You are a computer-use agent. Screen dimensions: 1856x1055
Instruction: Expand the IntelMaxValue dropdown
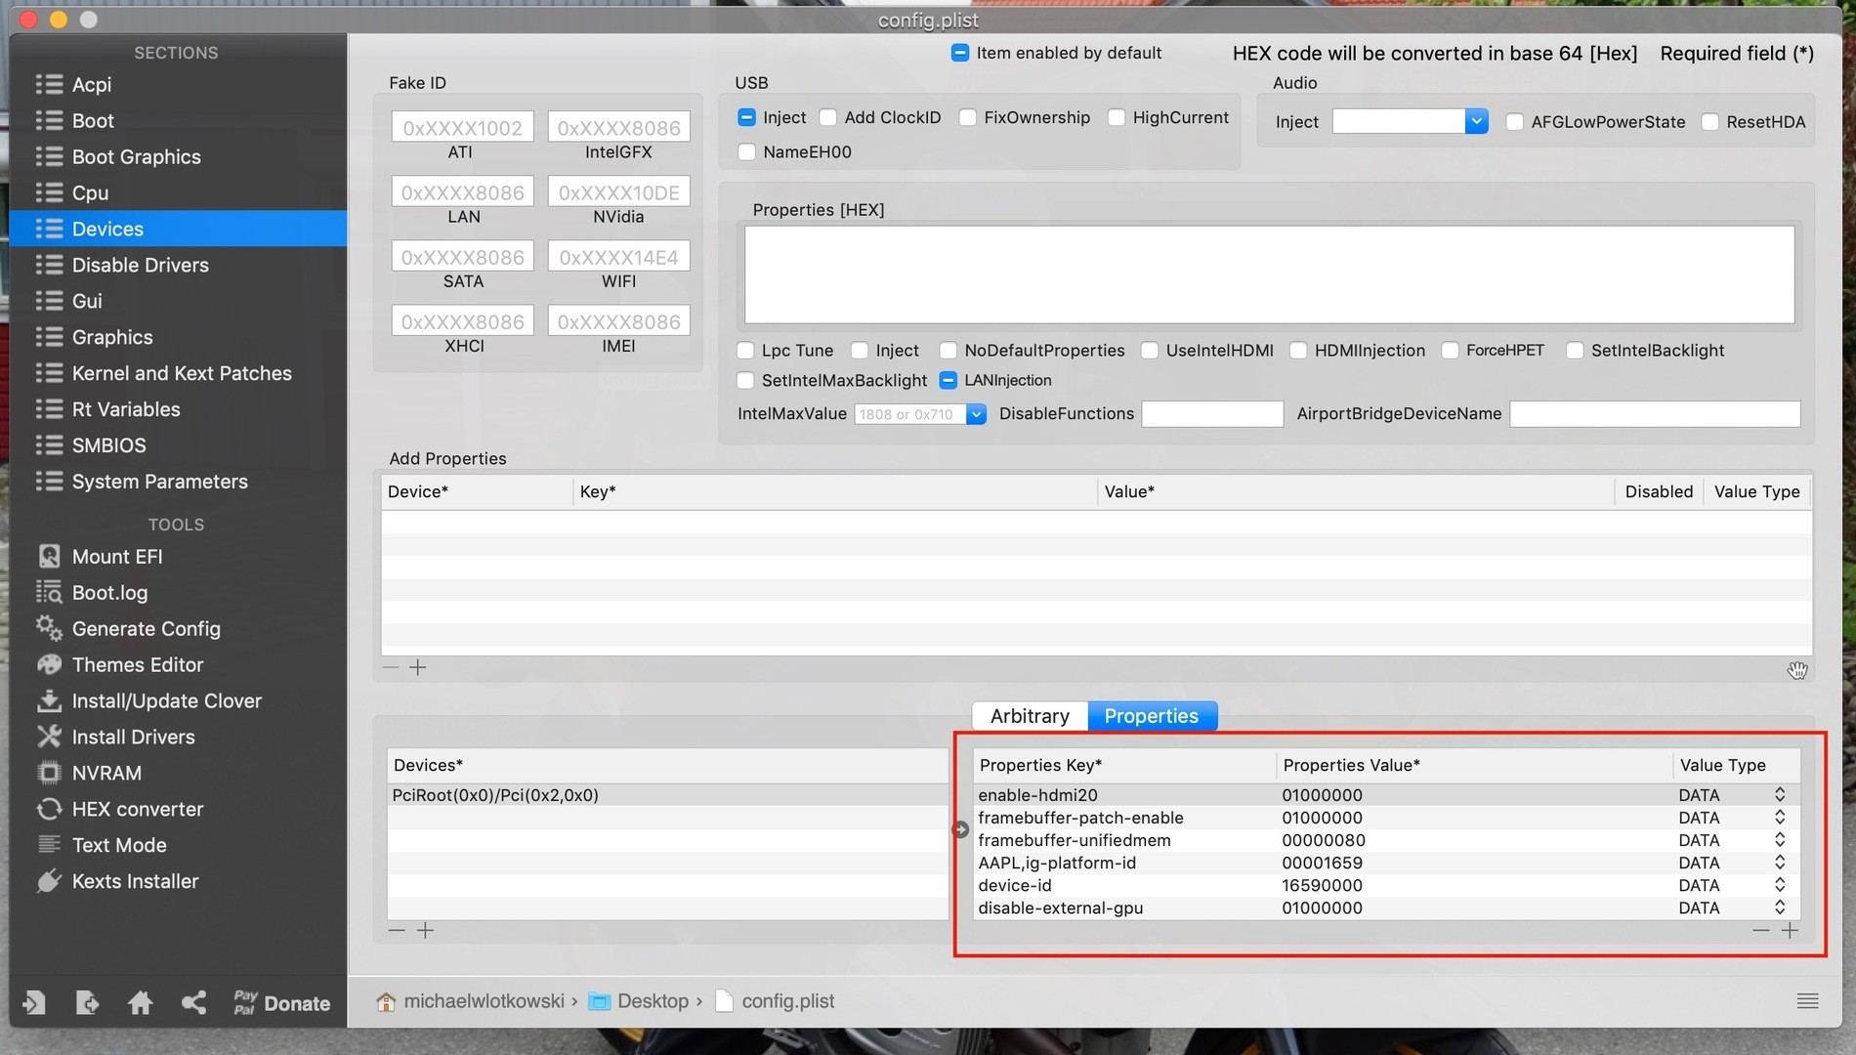click(975, 414)
